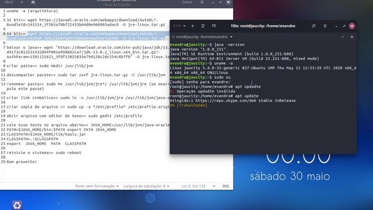Open recent files dropdown beside Abrir
Image resolution: width=373 pixels, height=210 pixels.
[22, 2]
